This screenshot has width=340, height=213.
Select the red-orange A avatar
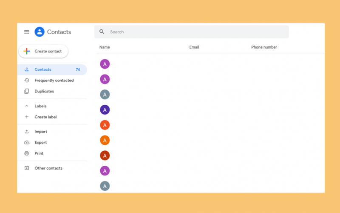coord(105,125)
